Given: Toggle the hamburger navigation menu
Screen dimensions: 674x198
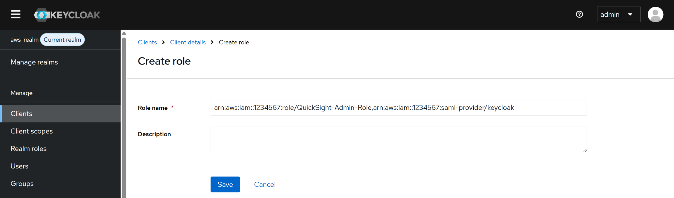Looking at the screenshot, I should click(x=16, y=15).
